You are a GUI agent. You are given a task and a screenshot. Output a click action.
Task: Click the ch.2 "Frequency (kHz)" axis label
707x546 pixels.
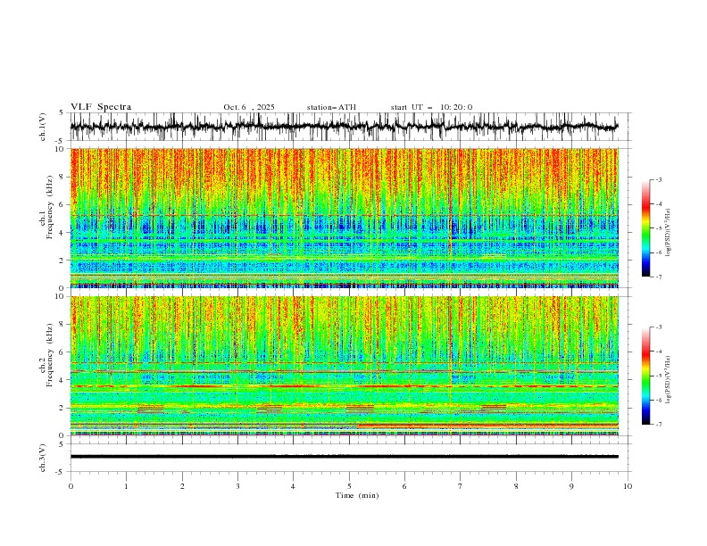(49, 355)
